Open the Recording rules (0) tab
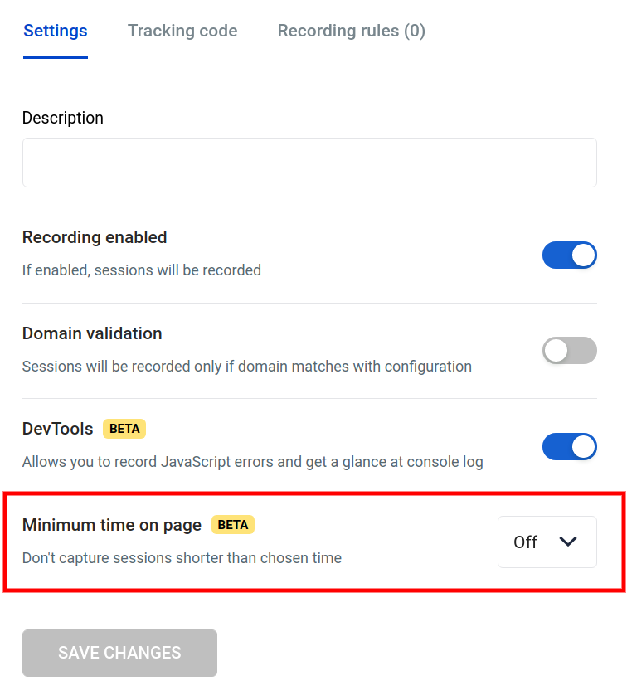 (x=351, y=32)
